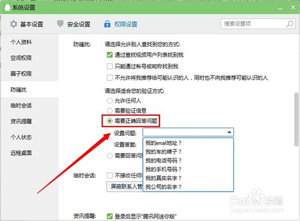This screenshot has width=300, height=221.
Task: Open 基本设置 via the gear icon
Action: pos(13,24)
